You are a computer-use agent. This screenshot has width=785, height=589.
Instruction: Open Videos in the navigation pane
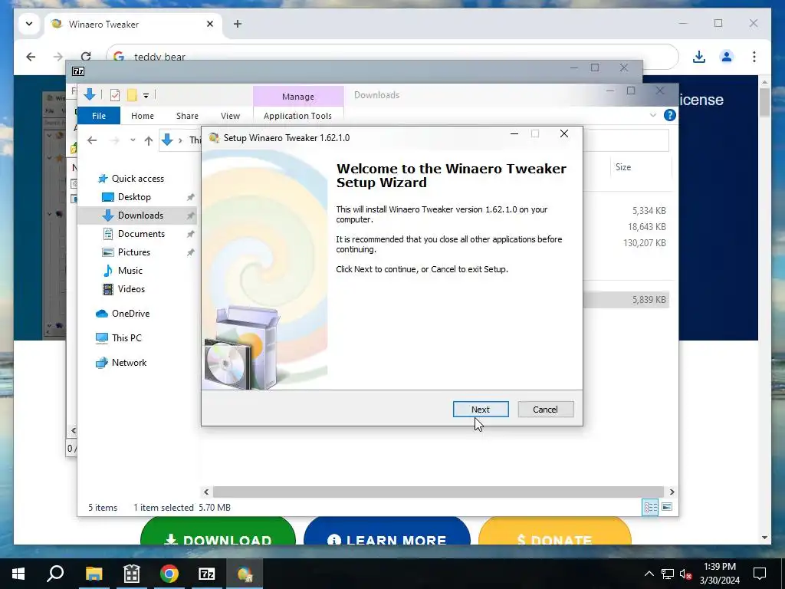click(131, 289)
